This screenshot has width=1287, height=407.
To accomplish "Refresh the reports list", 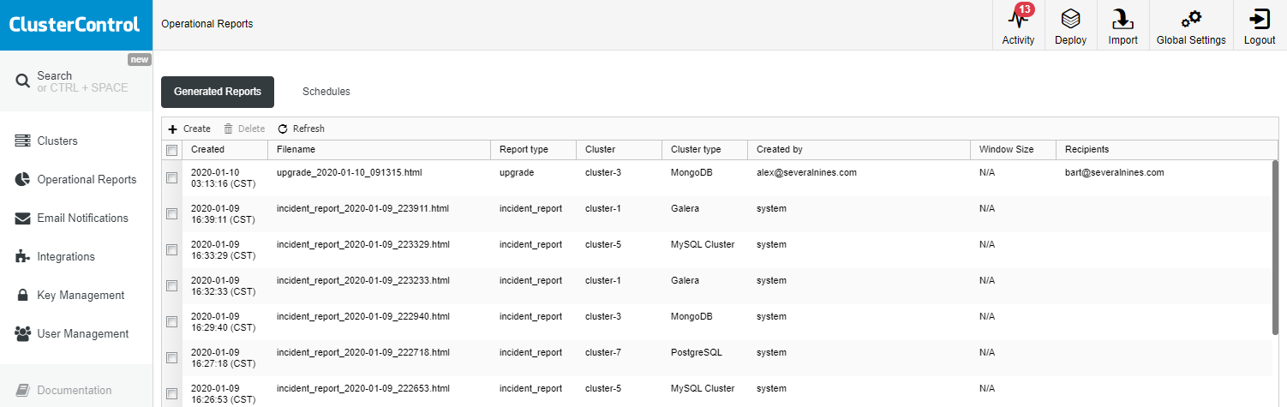I will [301, 129].
